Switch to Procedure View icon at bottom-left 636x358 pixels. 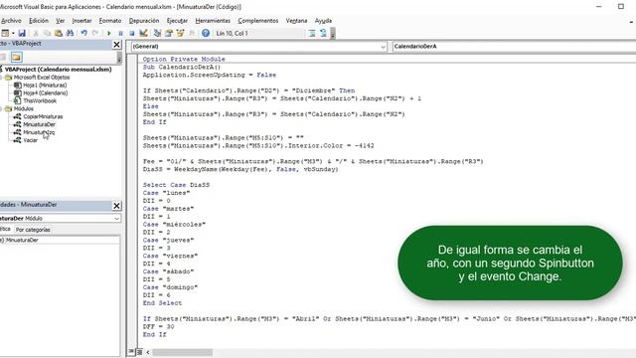[x=131, y=352]
